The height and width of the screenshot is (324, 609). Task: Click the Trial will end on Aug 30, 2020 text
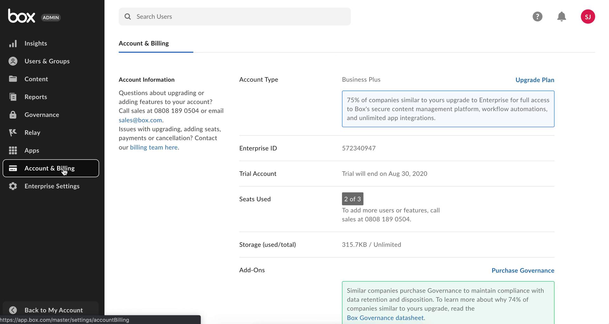[x=384, y=174]
